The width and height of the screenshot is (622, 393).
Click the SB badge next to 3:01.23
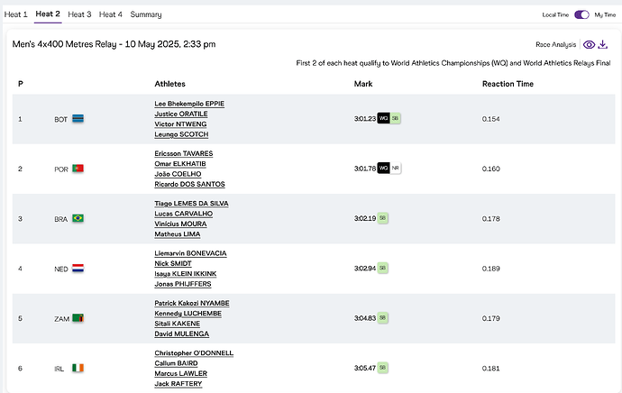pyautogui.click(x=395, y=118)
